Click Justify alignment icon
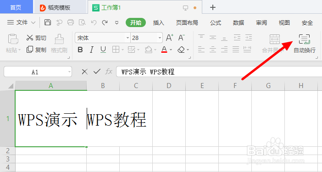Image resolution: width=322 pixels, height=172 pixels. coord(236,49)
